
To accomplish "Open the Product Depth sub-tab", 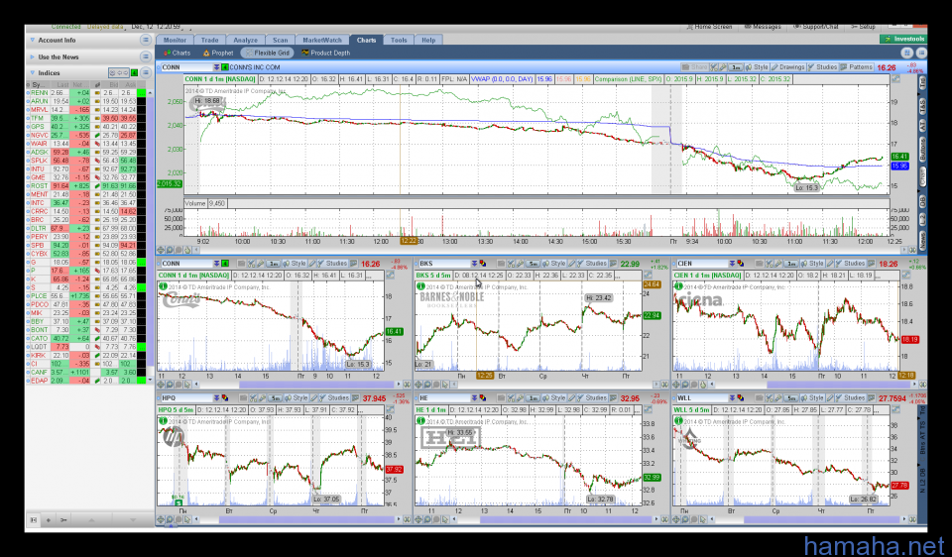I will [325, 53].
